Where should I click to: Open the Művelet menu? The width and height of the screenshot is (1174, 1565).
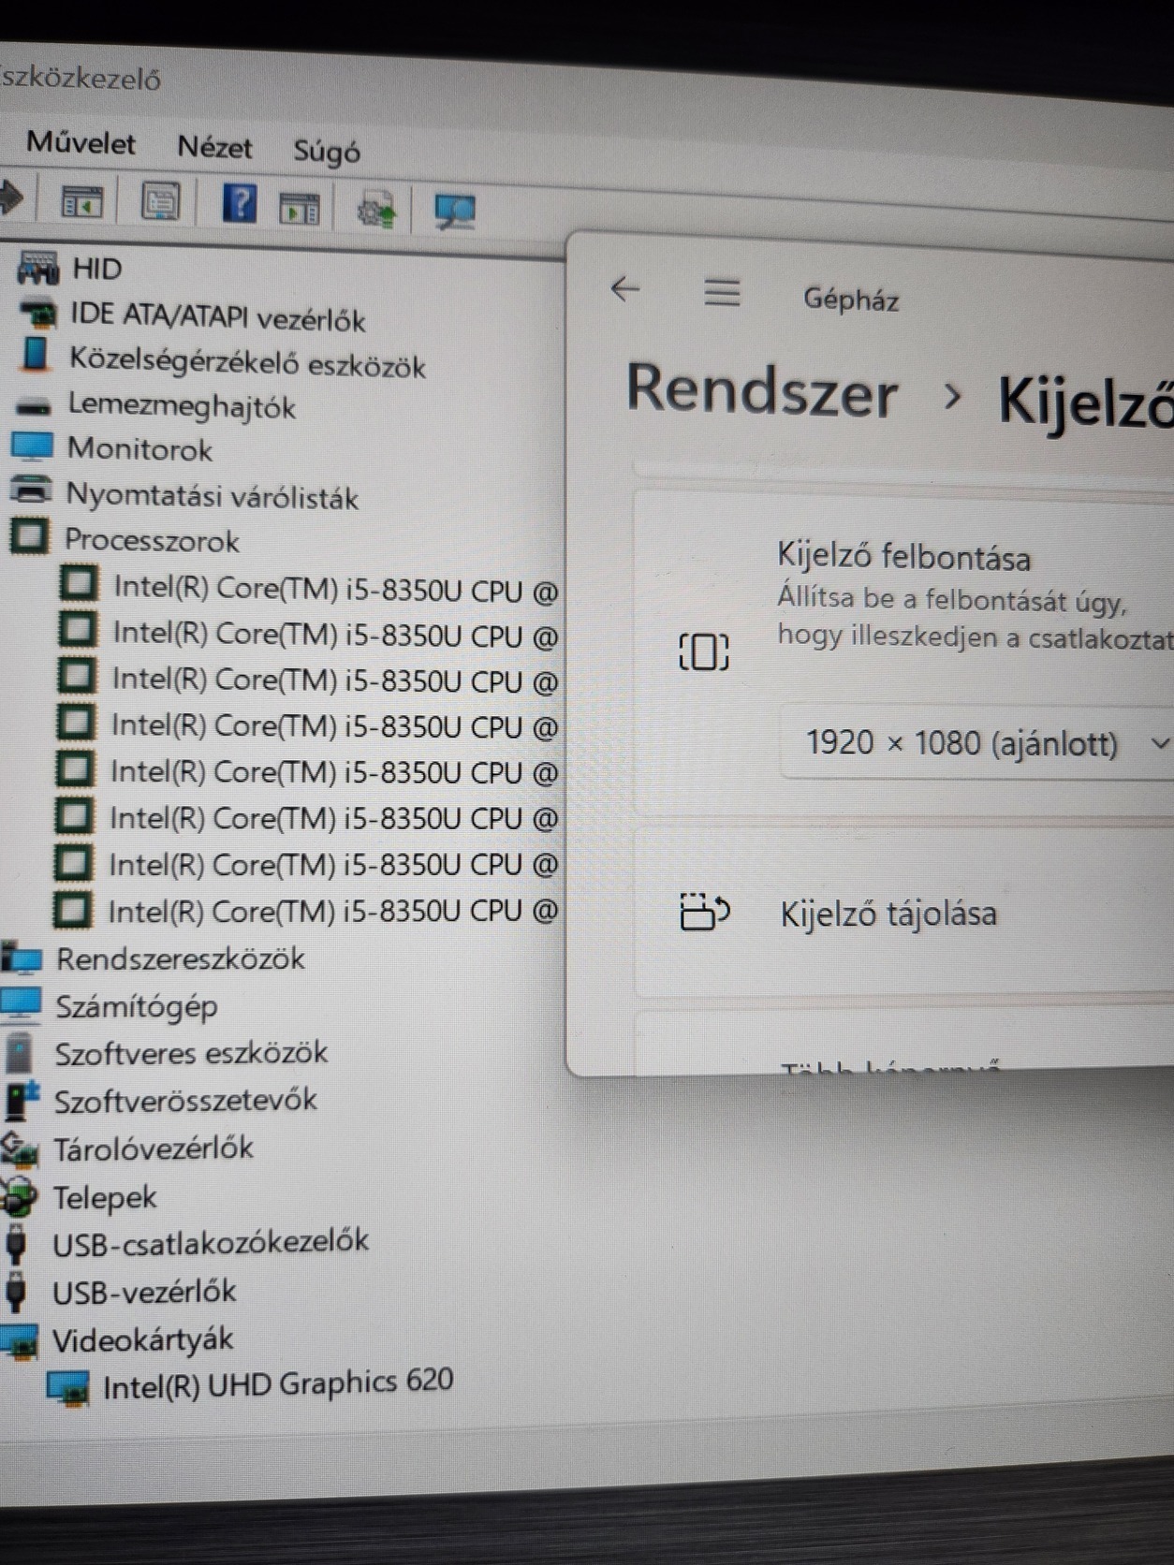[81, 143]
